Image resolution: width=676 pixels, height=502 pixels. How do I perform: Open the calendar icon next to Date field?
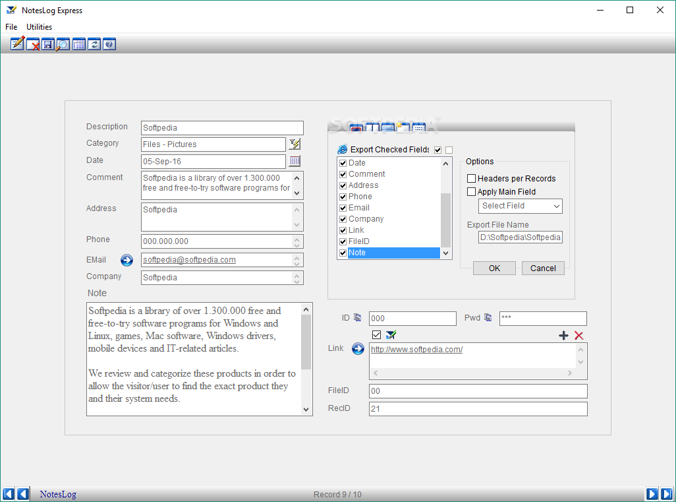[x=295, y=160]
